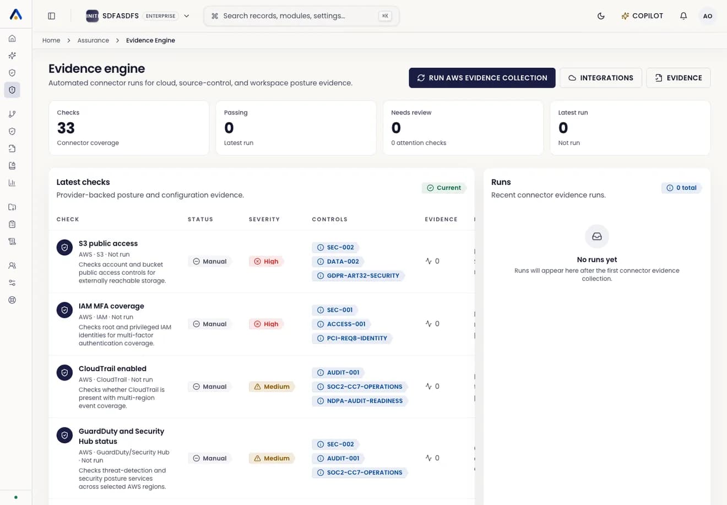This screenshot has width=727, height=505.
Task: Click the inbox icon above No runs yet
Action: 597,237
